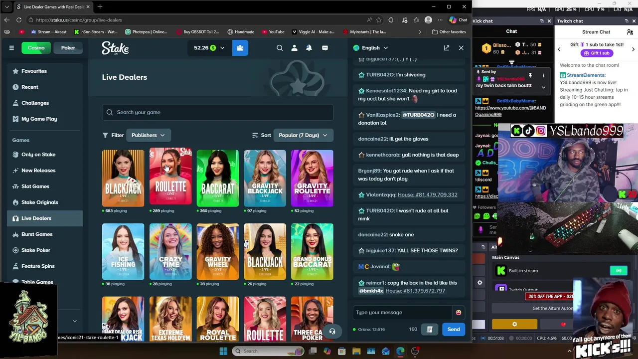638x359 pixels.
Task: Open the Stake search magnifier icon
Action: click(280, 48)
